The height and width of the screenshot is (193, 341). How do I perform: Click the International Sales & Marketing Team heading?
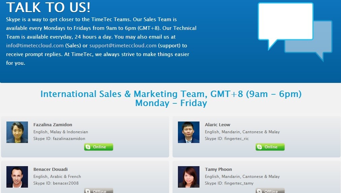pyautogui.click(x=171, y=99)
